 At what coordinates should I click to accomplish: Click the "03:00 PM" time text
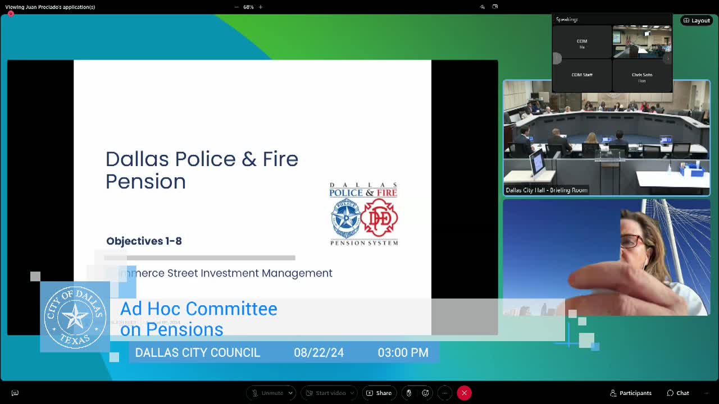pos(403,352)
